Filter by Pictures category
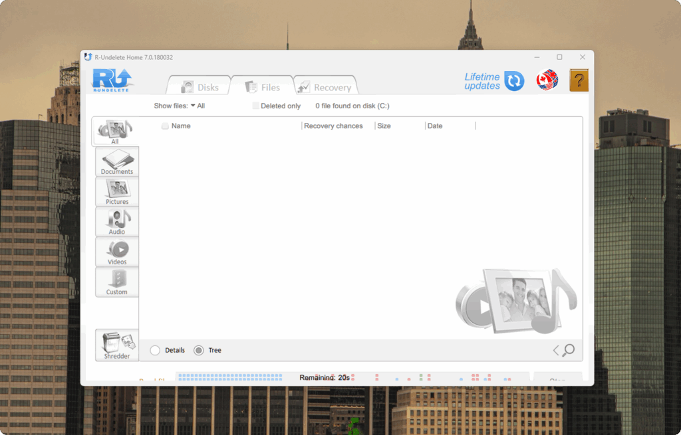 117,192
